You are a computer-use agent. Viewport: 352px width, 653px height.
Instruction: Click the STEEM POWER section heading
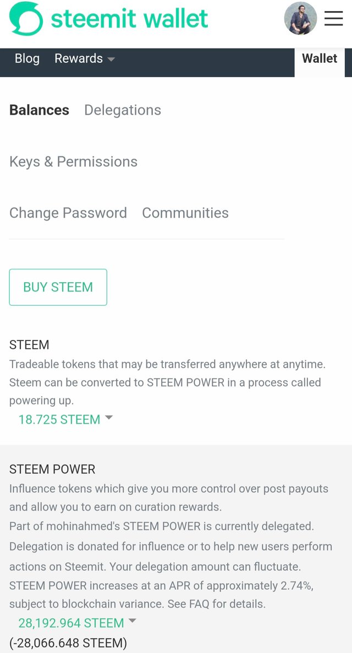[x=52, y=469]
